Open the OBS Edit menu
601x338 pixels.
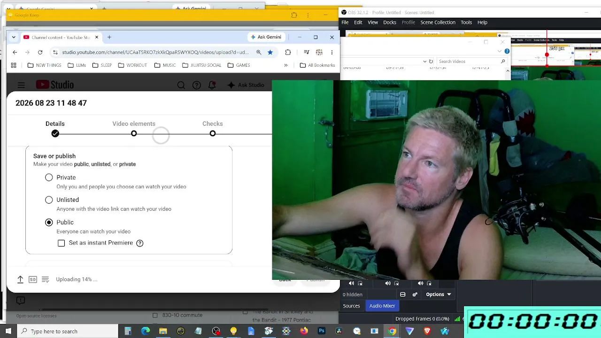[358, 23]
